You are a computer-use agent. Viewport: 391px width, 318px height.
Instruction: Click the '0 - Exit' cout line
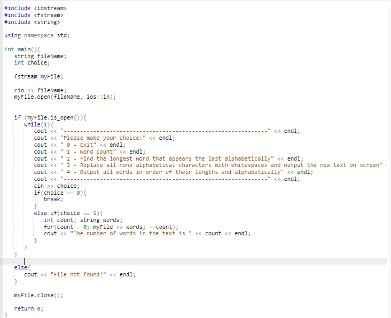coord(80,145)
